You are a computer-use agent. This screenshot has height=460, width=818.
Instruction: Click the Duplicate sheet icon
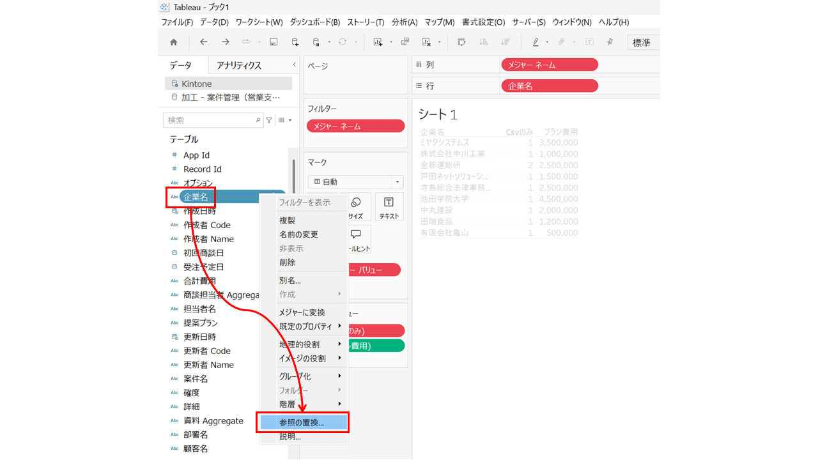405,42
